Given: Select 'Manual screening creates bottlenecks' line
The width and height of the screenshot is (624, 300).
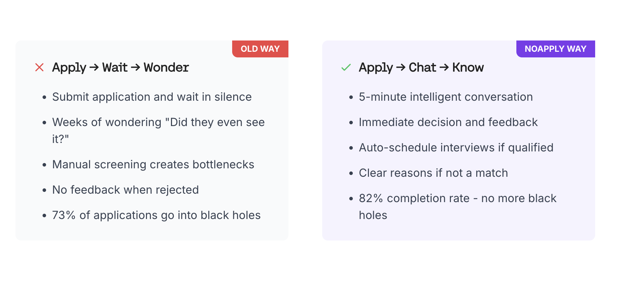Looking at the screenshot, I should 153,164.
